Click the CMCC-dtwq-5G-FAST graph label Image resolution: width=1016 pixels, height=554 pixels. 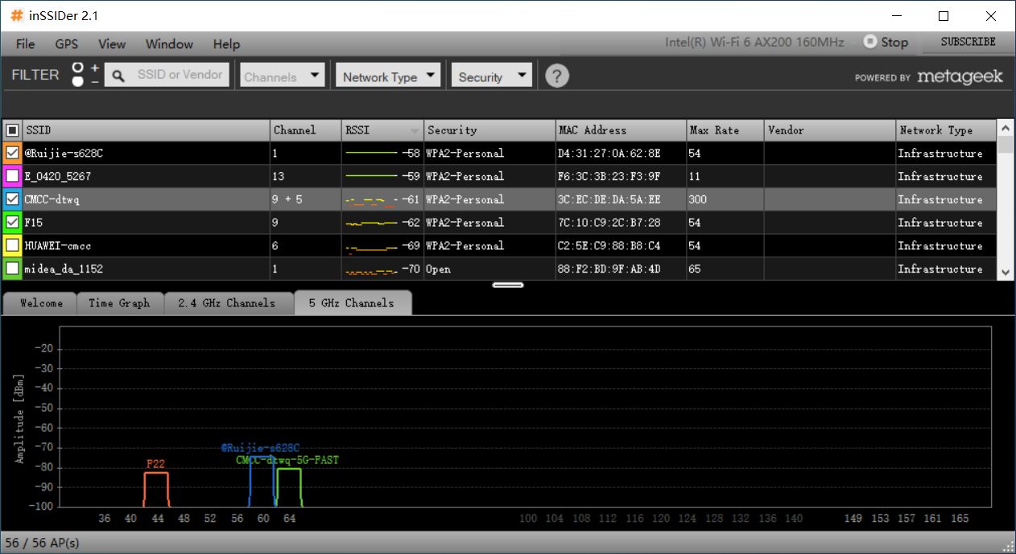[287, 461]
